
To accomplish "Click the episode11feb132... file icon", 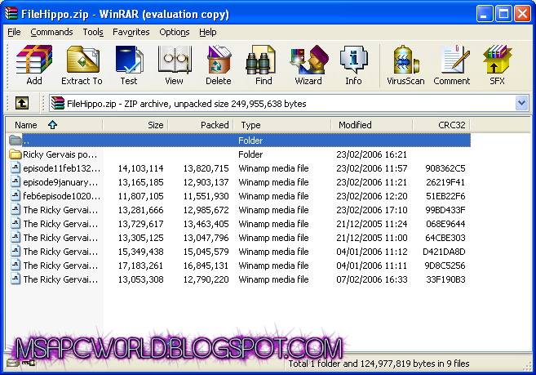I will 16,167.
